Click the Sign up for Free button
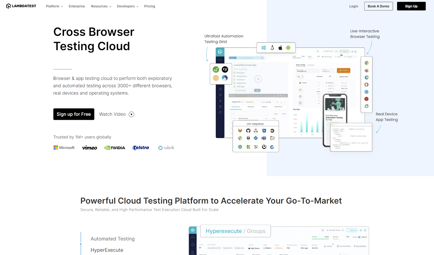The image size is (434, 255). (x=74, y=114)
